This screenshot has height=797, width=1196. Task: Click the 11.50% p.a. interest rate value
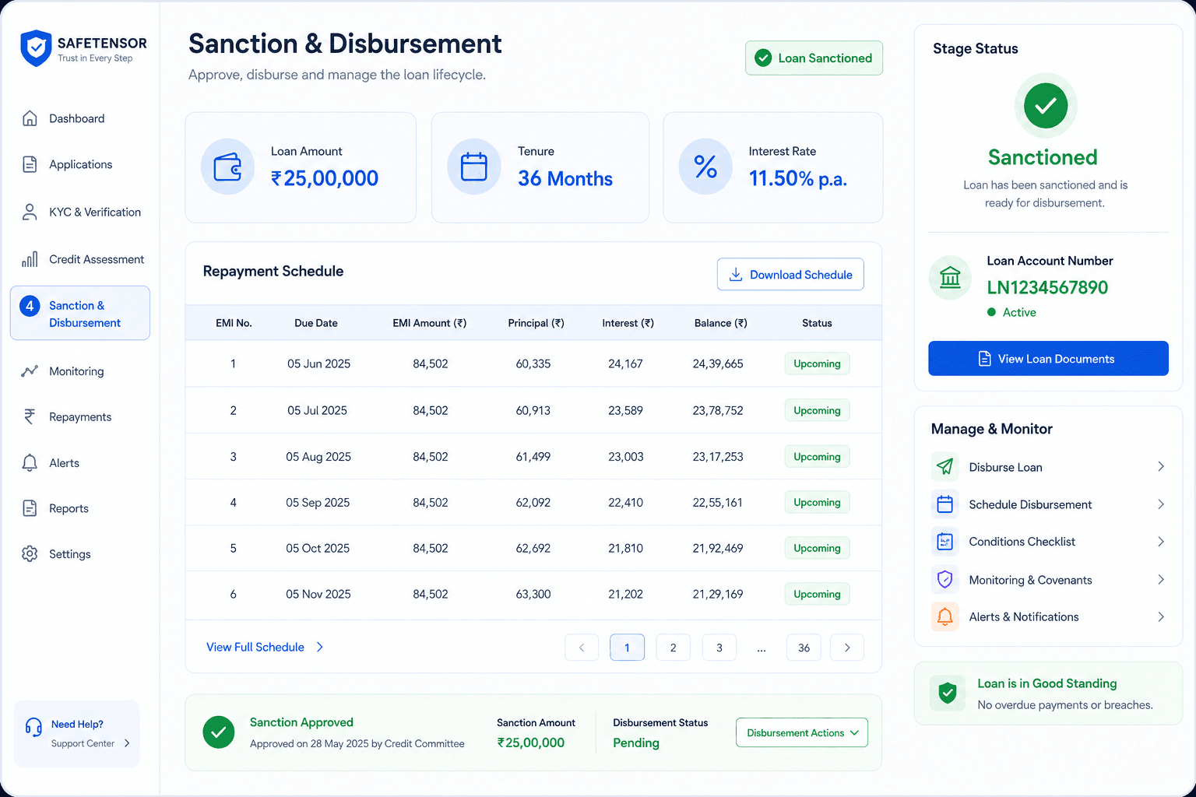tap(797, 179)
